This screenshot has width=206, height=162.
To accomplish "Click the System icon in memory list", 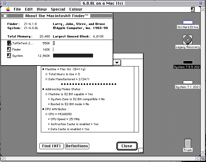I will pyautogui.click(x=9, y=56).
